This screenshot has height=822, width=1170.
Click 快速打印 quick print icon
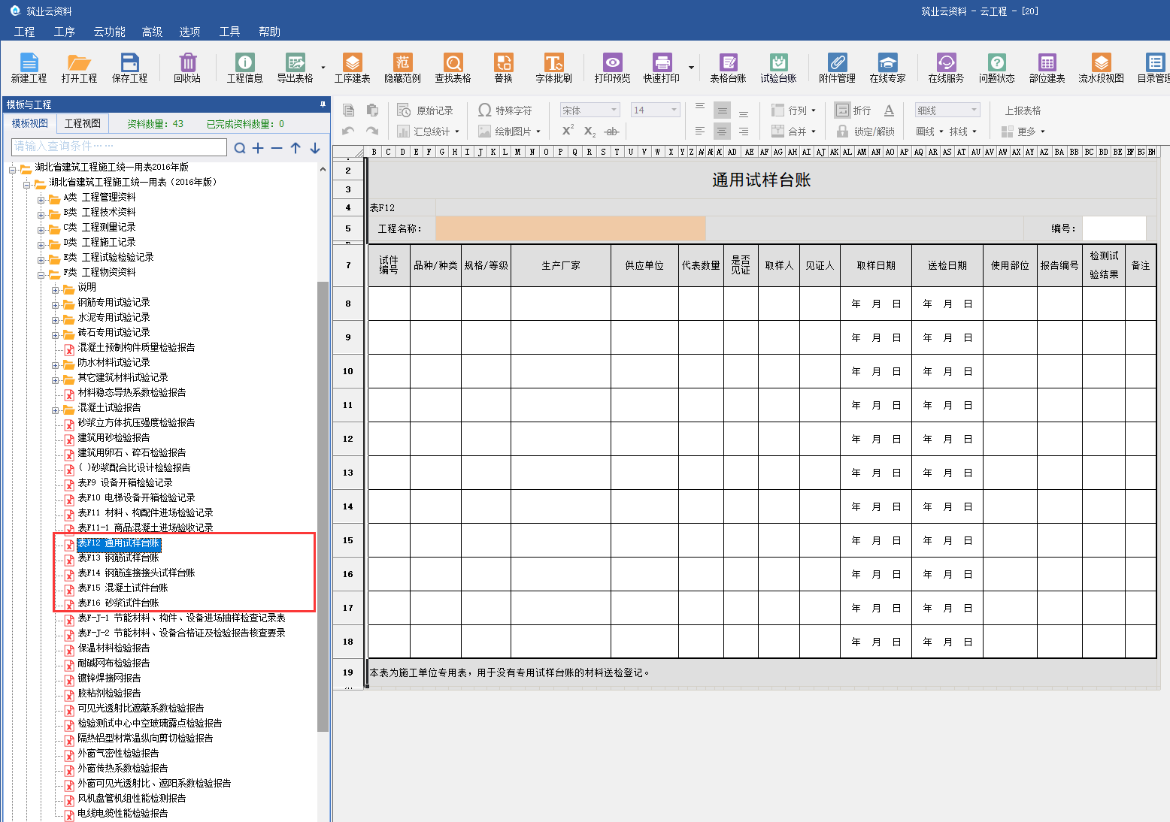tap(661, 67)
